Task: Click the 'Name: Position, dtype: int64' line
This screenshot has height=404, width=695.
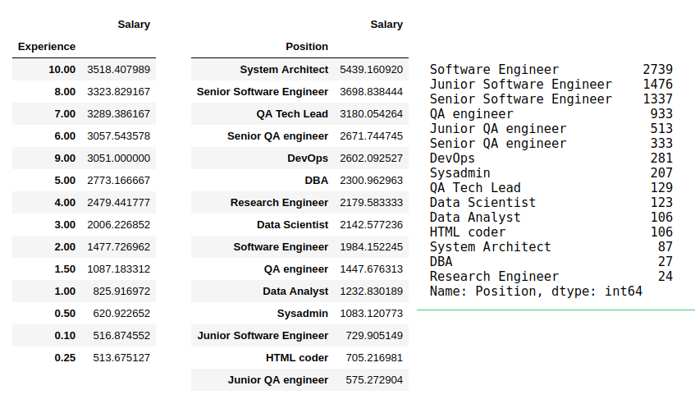Action: click(536, 292)
